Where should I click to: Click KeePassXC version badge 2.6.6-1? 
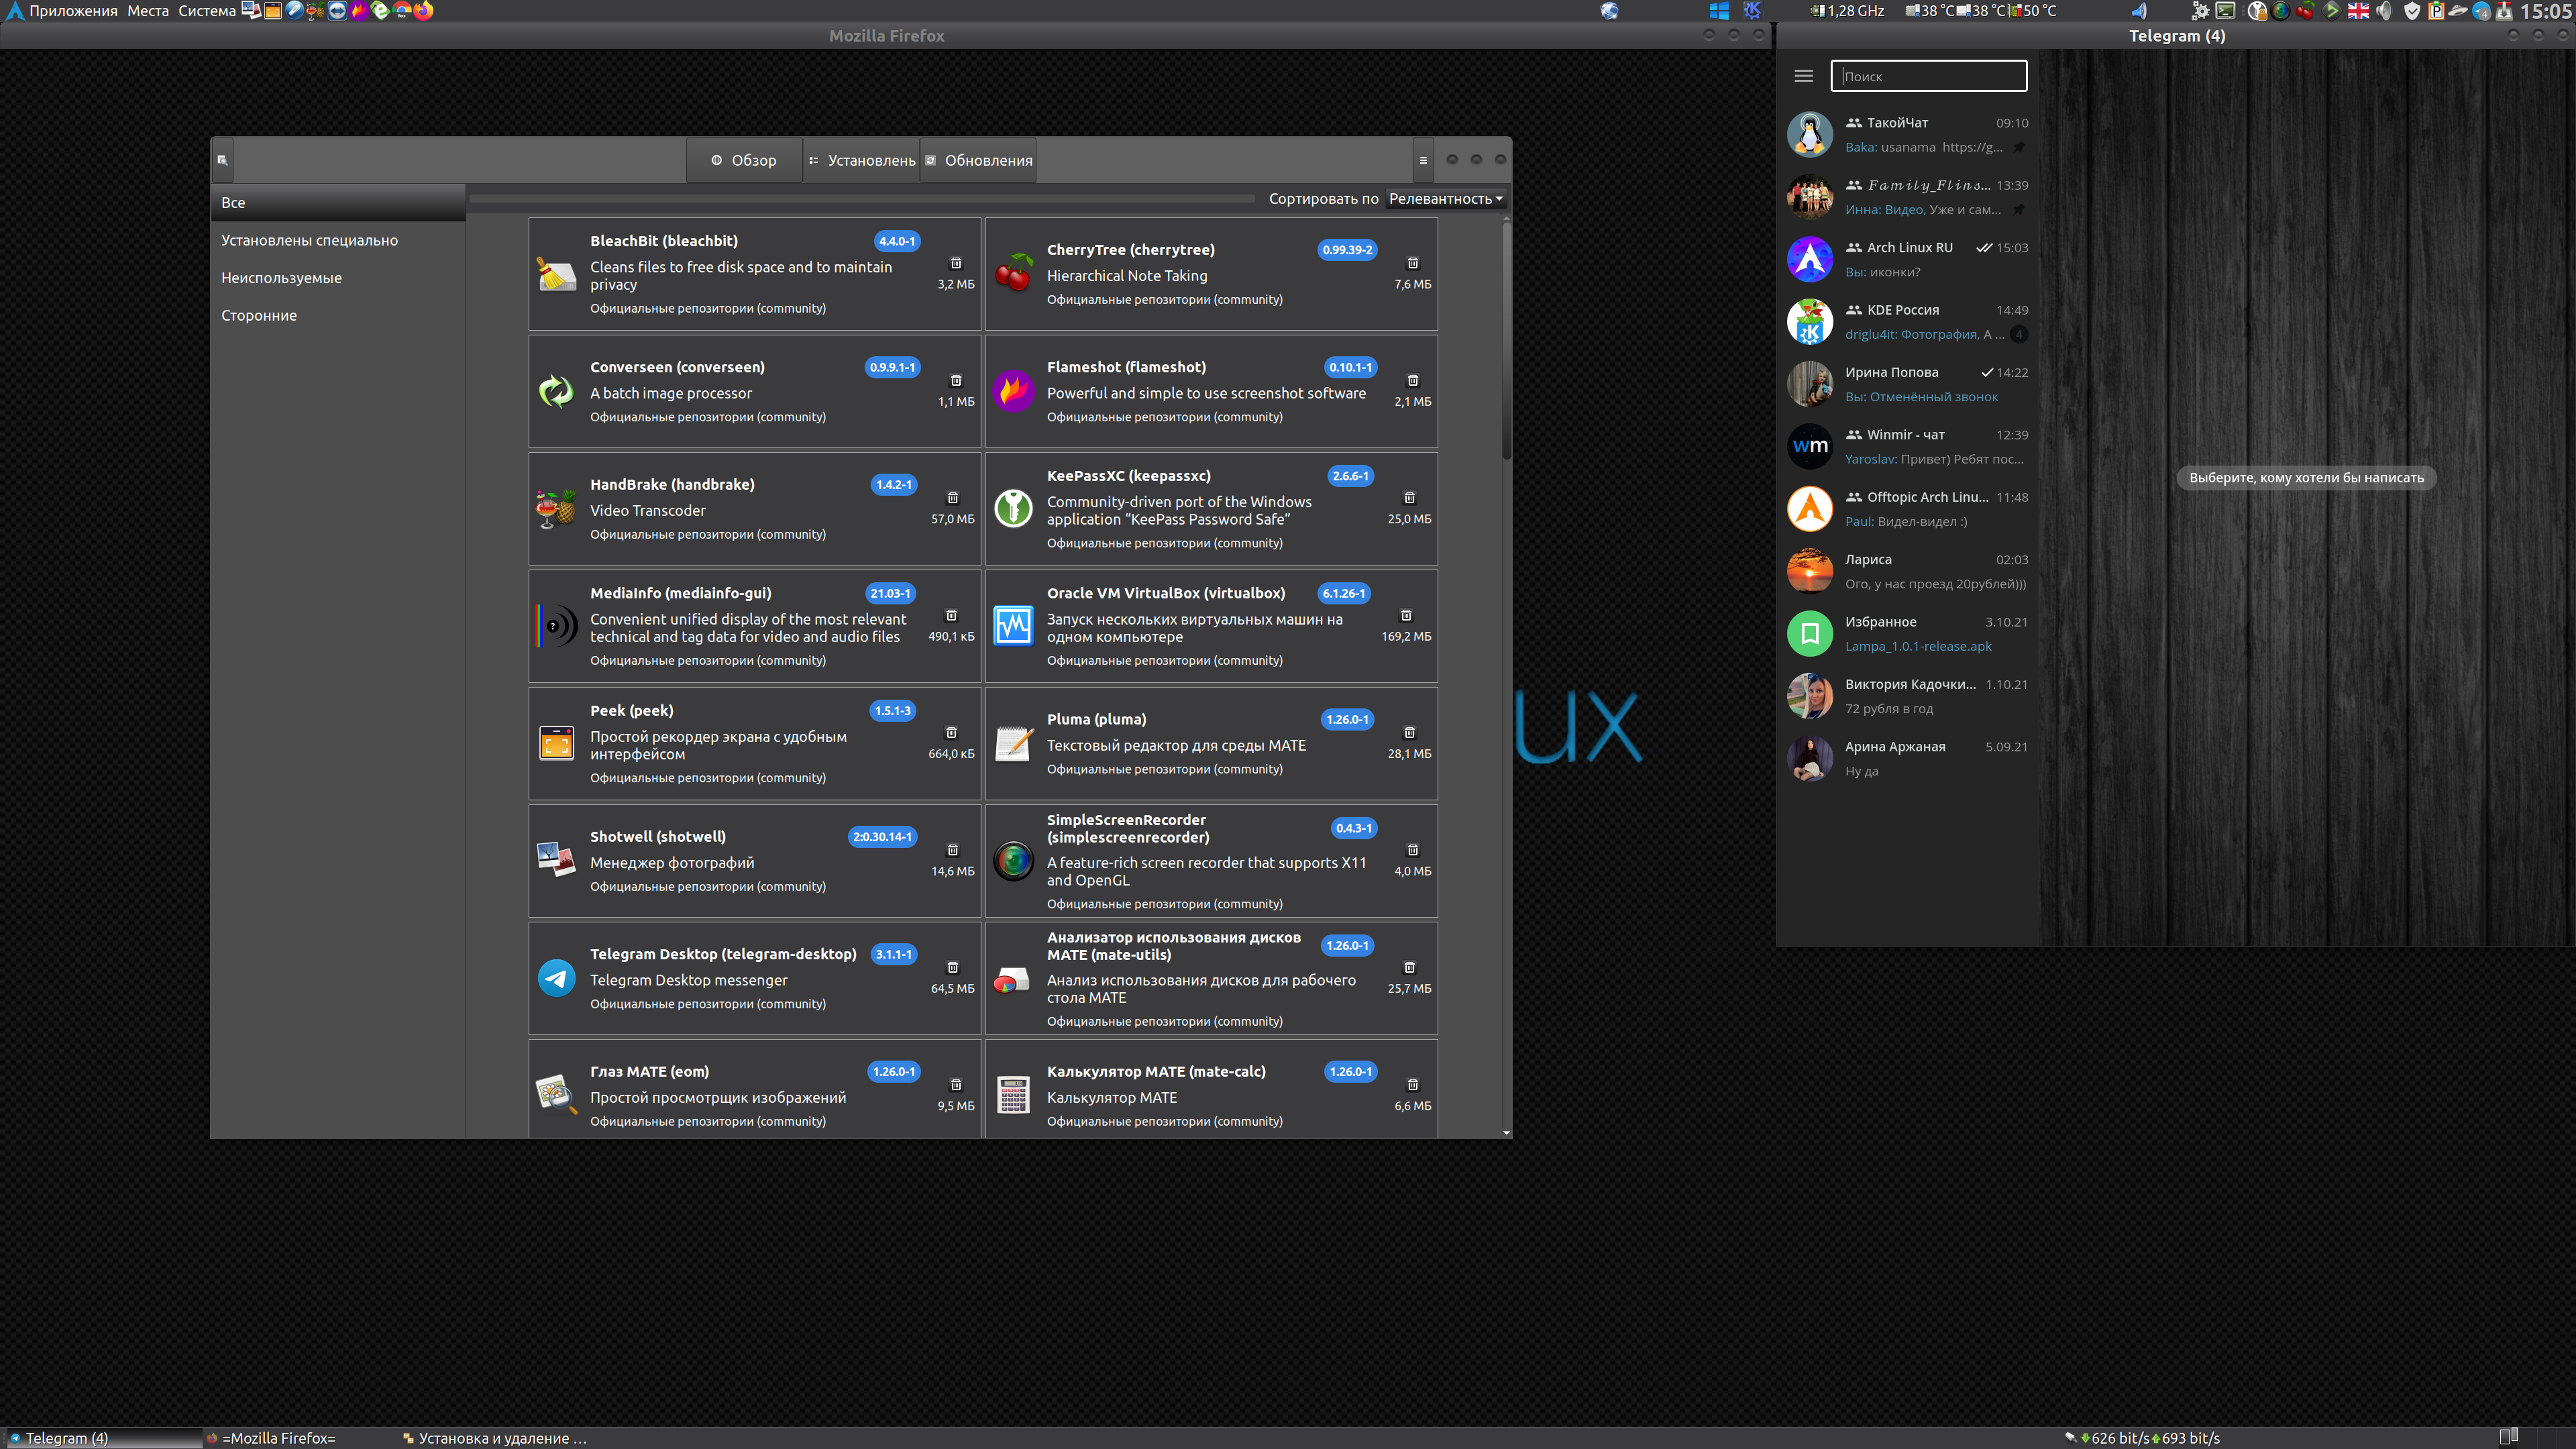tap(1350, 476)
